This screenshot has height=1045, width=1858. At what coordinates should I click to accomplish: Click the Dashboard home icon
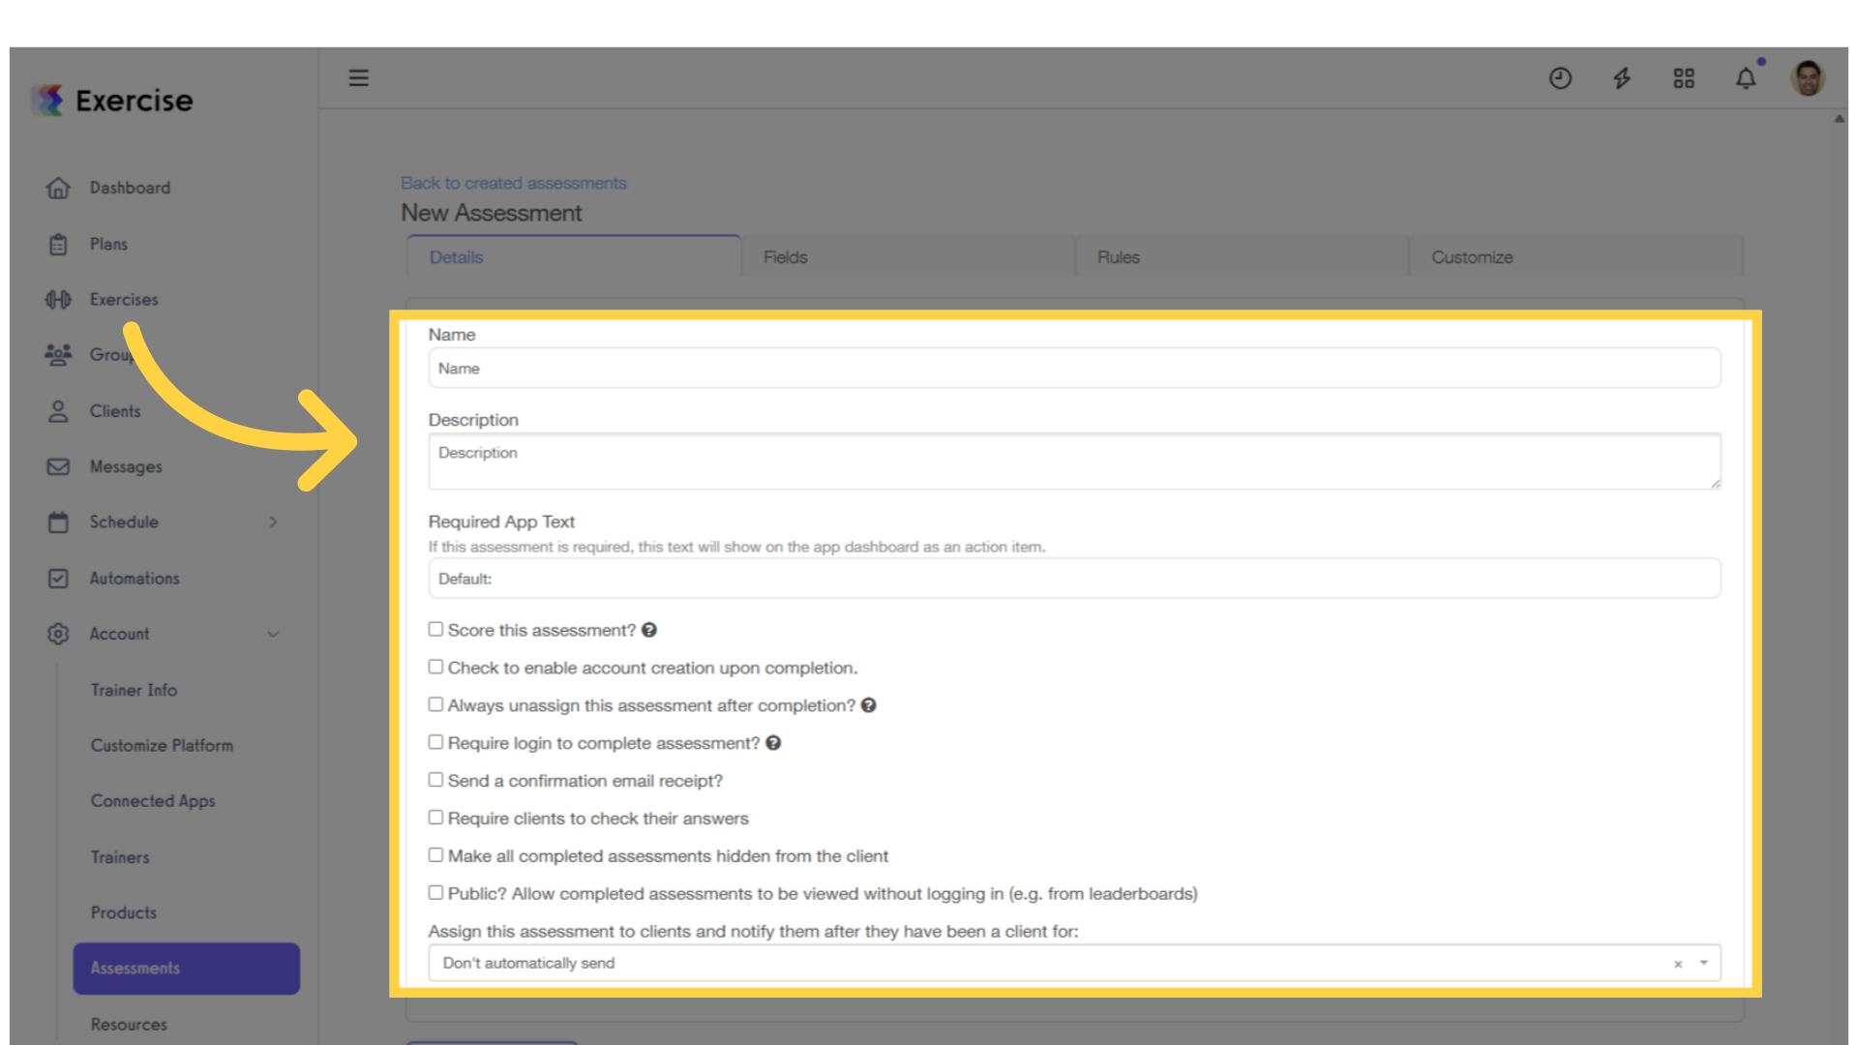point(58,188)
